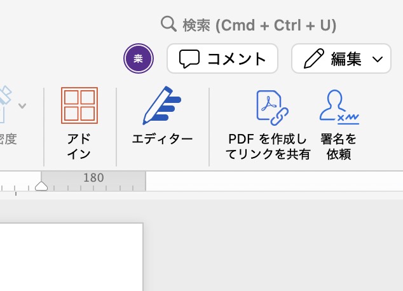Viewport: 403px width, 291px height.
Task: Click the PDF を作成してリンクを共有 label
Action: pos(268,146)
